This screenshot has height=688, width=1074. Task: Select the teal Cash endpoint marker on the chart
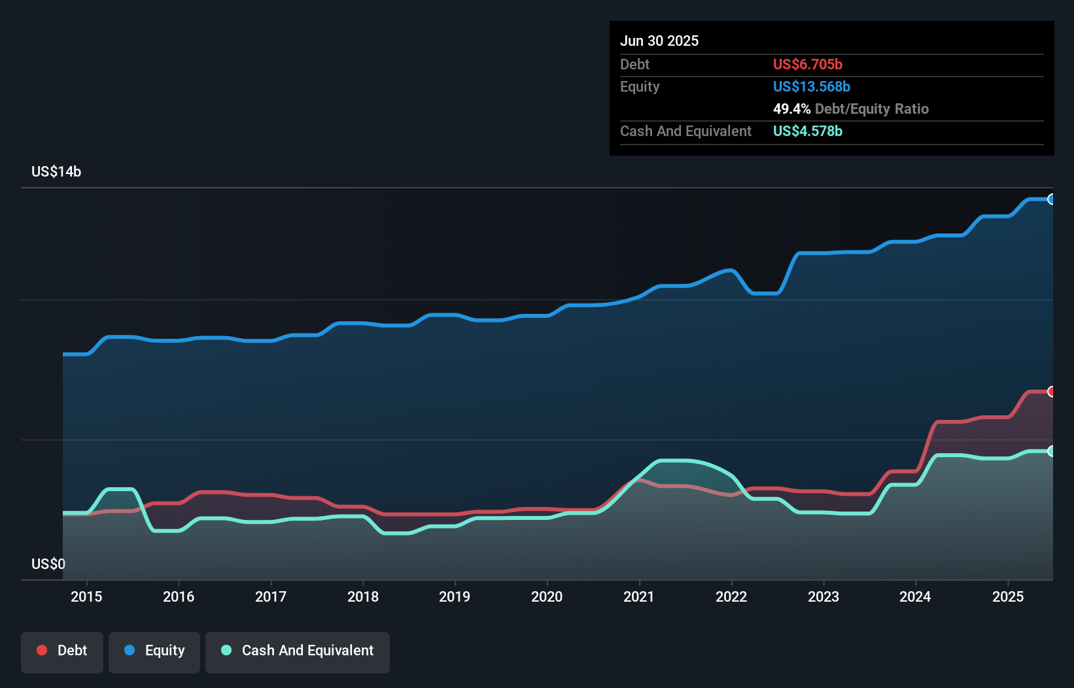tap(1051, 451)
